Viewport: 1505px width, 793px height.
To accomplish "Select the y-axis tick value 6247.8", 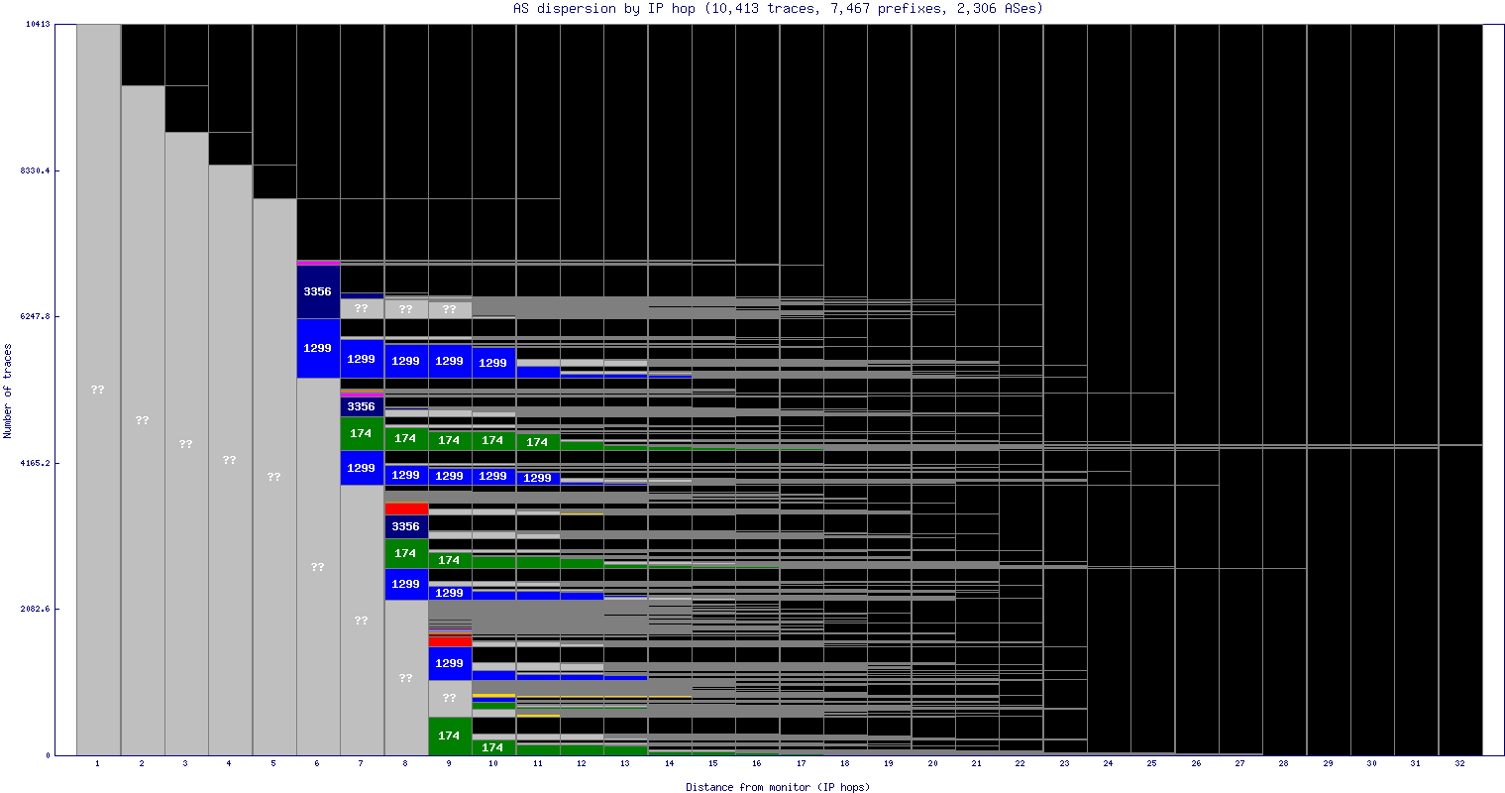I will coord(35,316).
